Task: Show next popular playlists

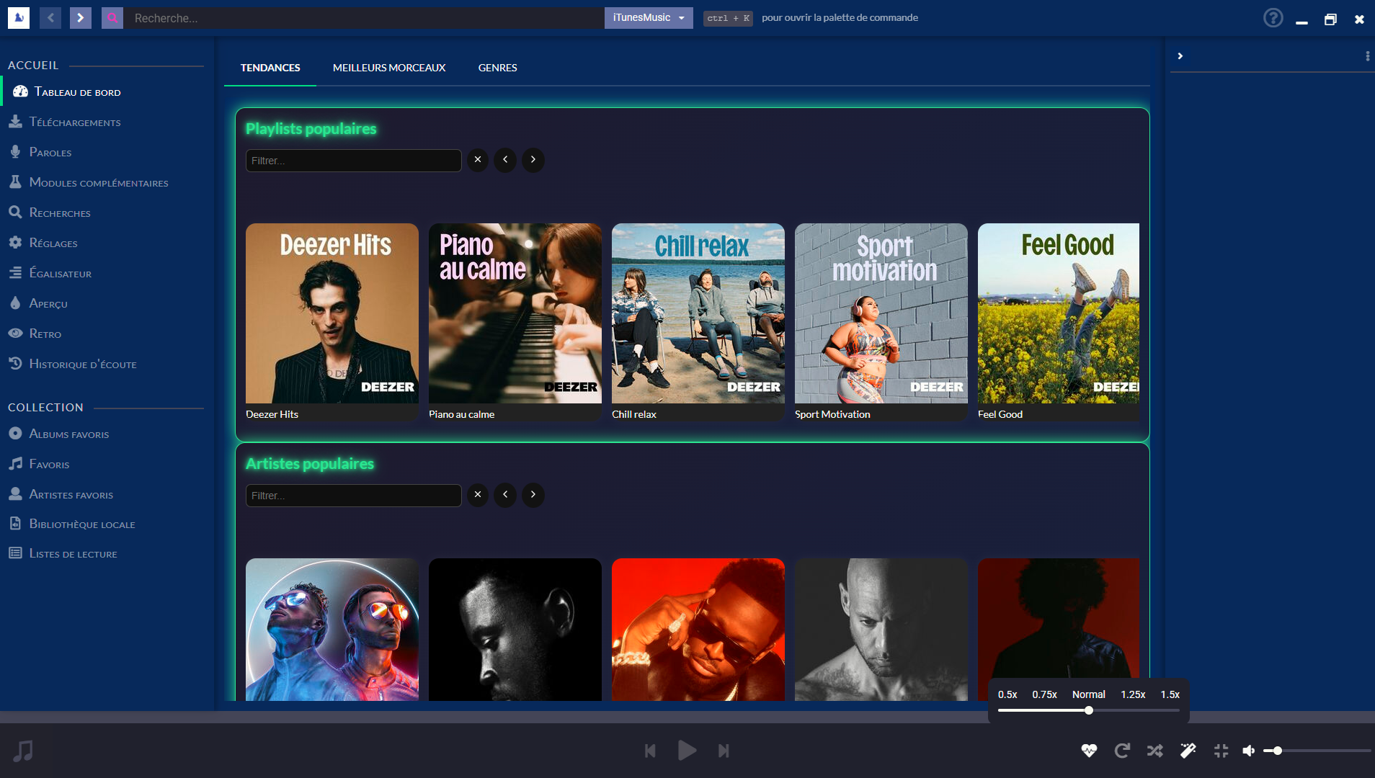Action: pyautogui.click(x=533, y=160)
